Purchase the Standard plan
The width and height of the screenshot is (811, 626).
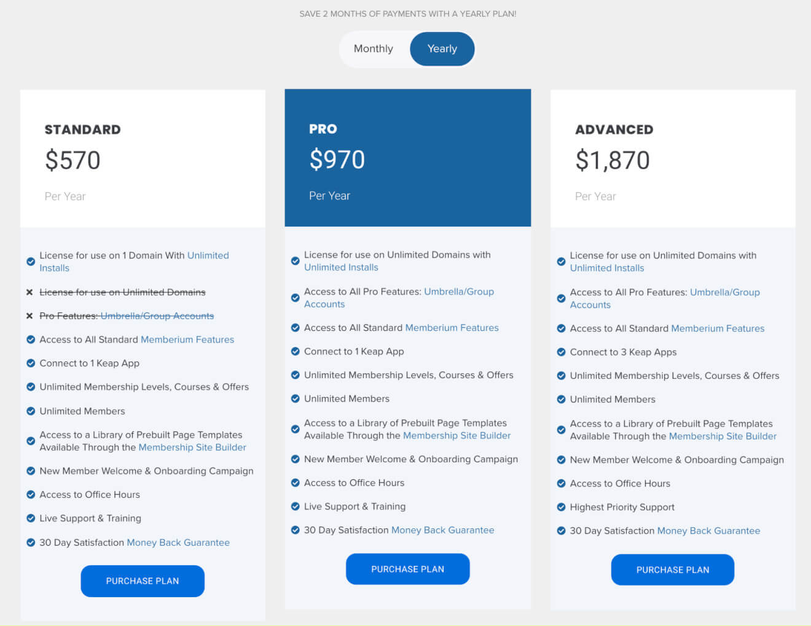coord(143,581)
